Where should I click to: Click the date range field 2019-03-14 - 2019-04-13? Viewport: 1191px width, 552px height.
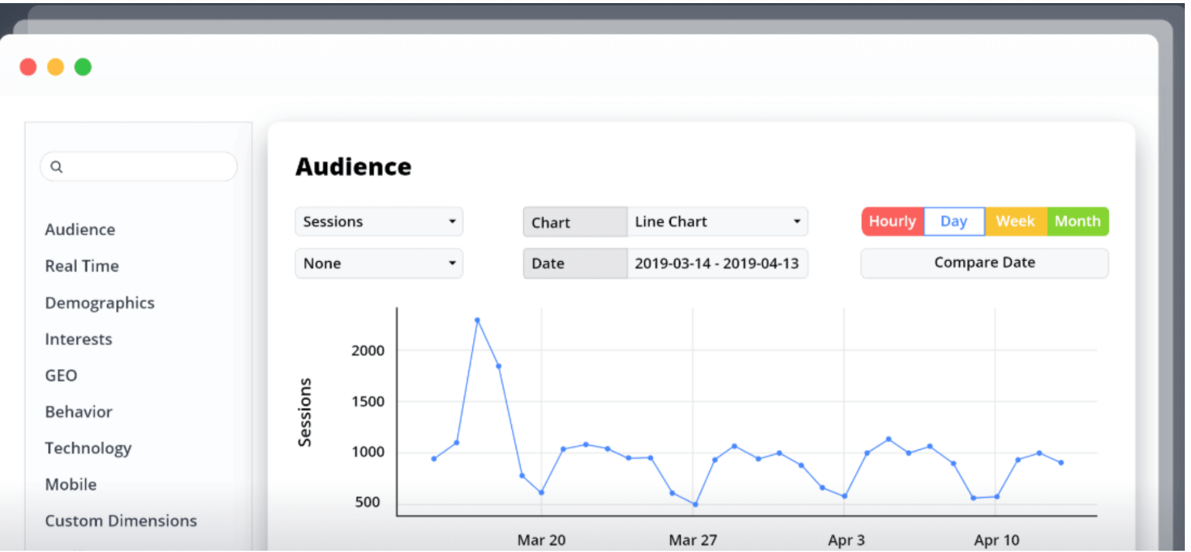click(x=717, y=264)
